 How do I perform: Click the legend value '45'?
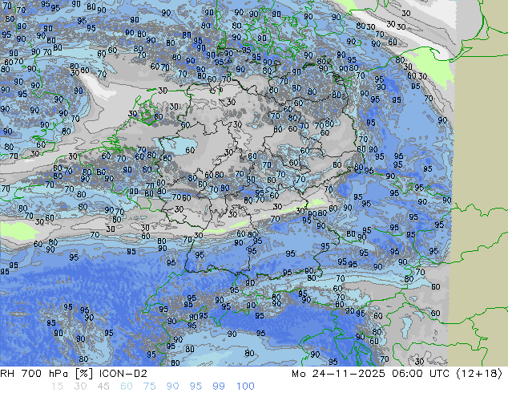pos(103,387)
